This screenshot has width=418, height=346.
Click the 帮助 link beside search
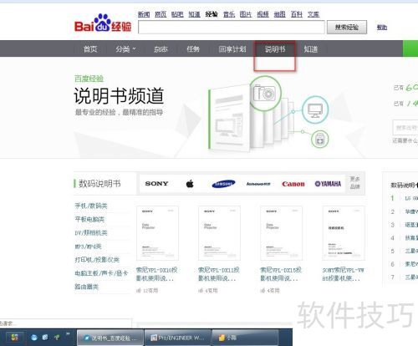point(382,28)
